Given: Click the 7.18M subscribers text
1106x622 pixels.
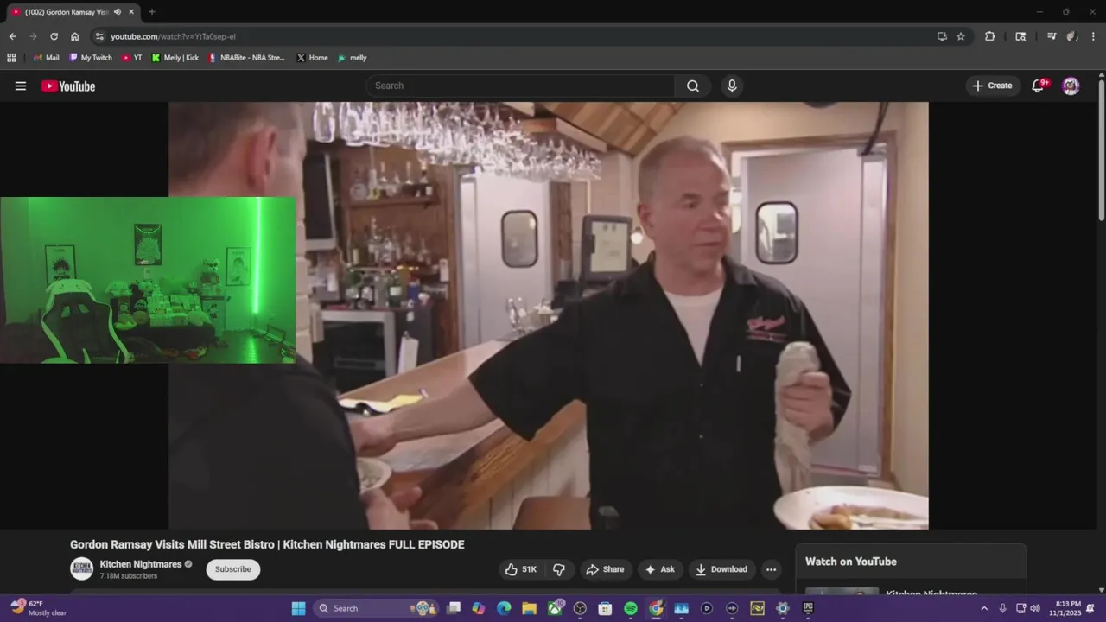Looking at the screenshot, I should coord(129,576).
